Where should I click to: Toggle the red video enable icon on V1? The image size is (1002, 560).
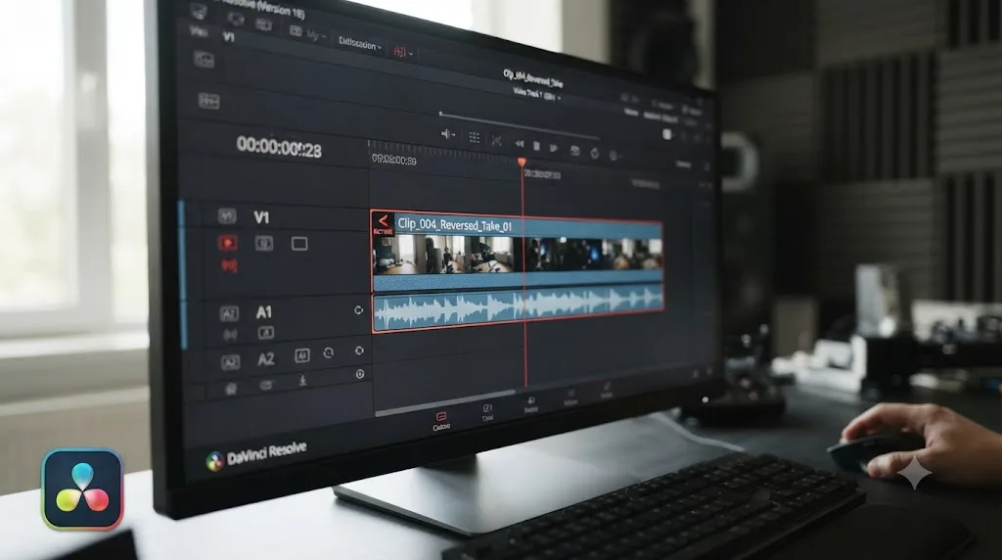tap(227, 243)
